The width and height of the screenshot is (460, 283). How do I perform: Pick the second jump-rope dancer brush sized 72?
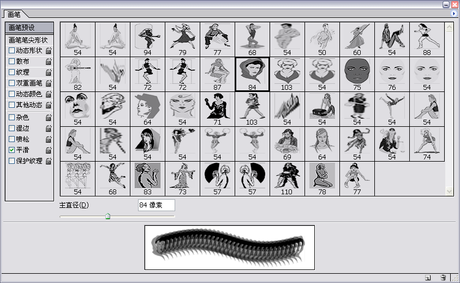point(182,75)
